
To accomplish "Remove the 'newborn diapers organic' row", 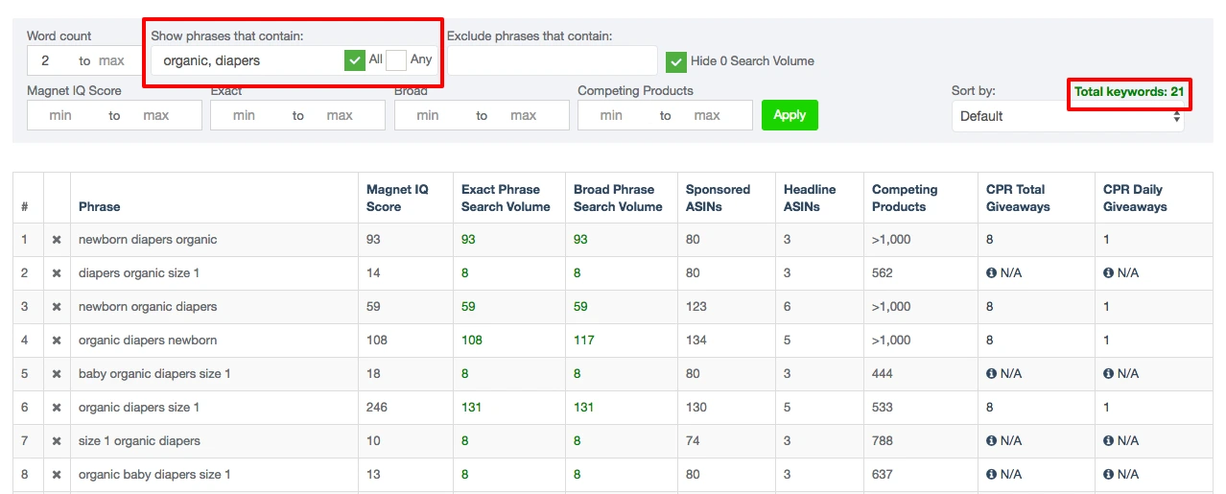I will [x=57, y=240].
